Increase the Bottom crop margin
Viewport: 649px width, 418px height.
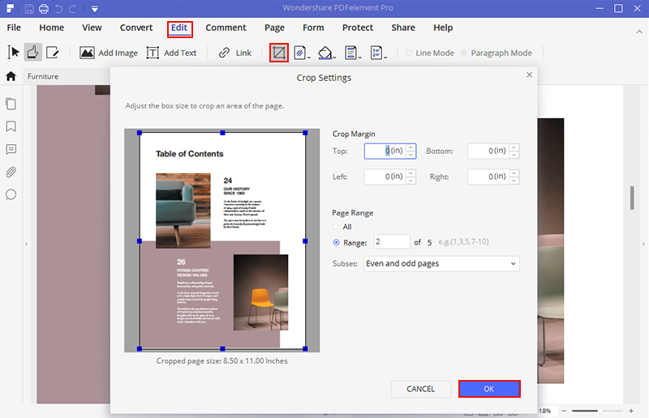(x=514, y=147)
